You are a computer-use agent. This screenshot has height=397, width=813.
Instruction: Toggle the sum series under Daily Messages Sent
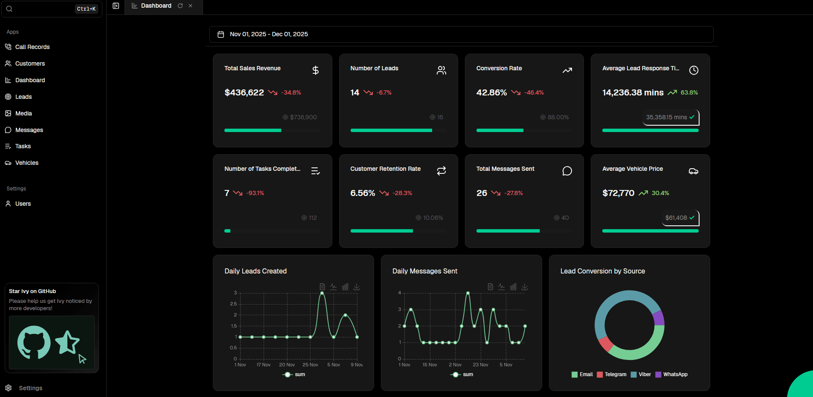pyautogui.click(x=462, y=374)
